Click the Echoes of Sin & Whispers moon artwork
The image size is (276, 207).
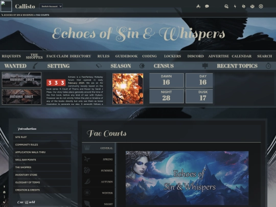tap(187, 178)
